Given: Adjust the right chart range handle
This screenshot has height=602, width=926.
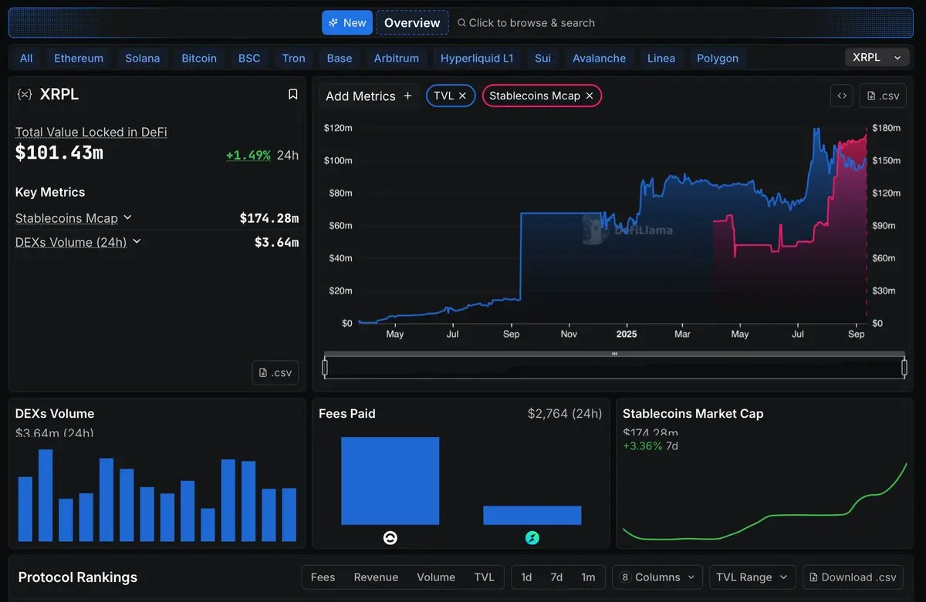Looking at the screenshot, I should tap(904, 368).
